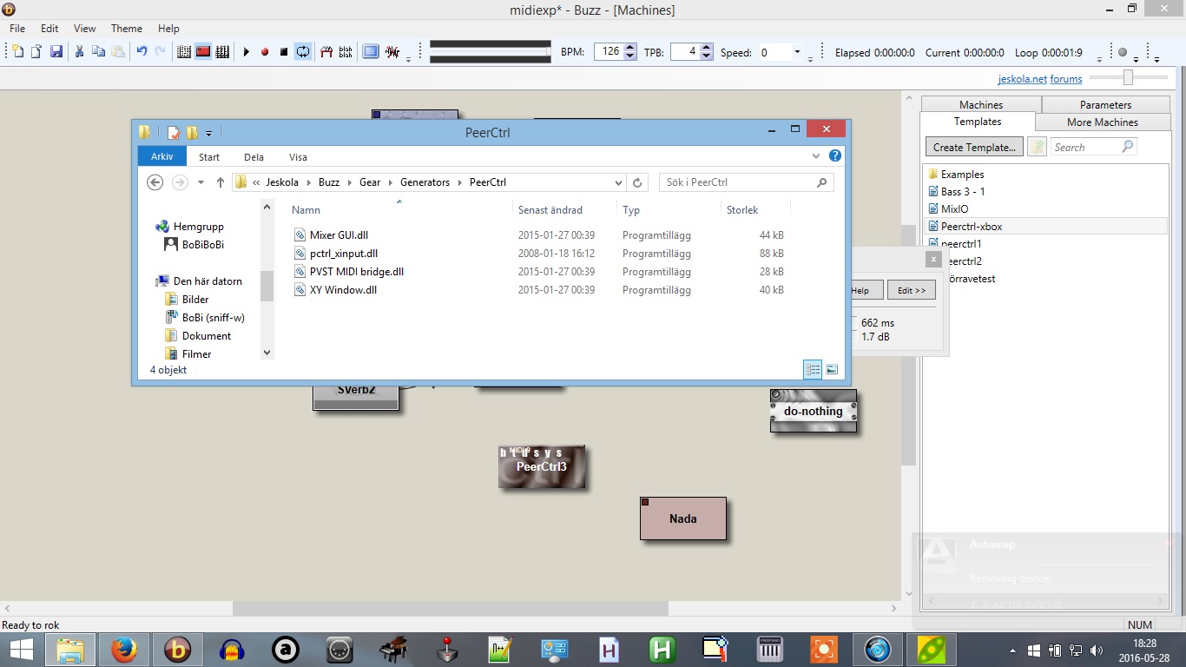Start playback with the Play button

[x=246, y=52]
